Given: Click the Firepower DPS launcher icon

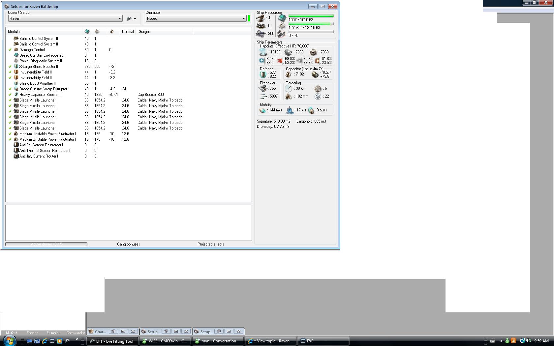Looking at the screenshot, I should tap(263, 89).
